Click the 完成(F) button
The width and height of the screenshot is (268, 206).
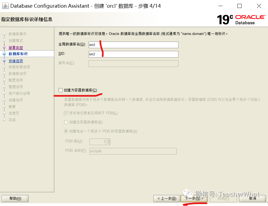223,199
